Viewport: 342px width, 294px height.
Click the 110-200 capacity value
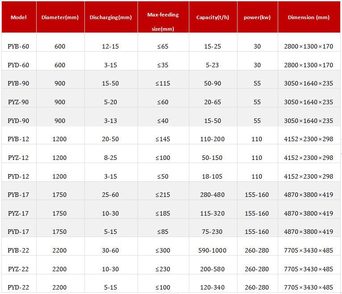pos(213,139)
